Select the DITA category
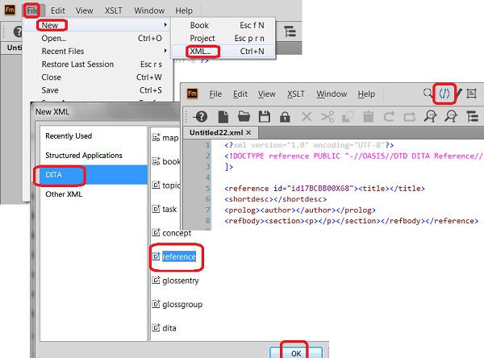Screen dimensions: 484x358 (94, 175)
